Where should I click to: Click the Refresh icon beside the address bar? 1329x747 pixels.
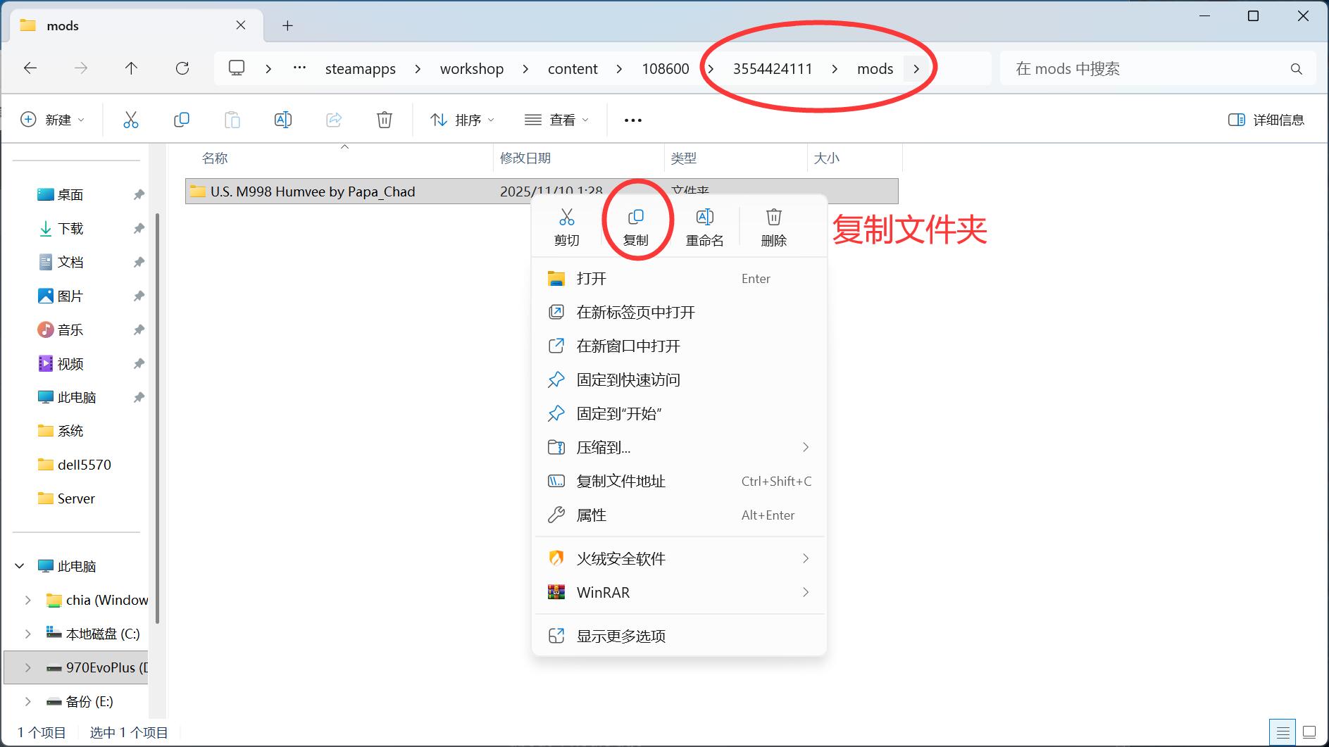pos(182,68)
